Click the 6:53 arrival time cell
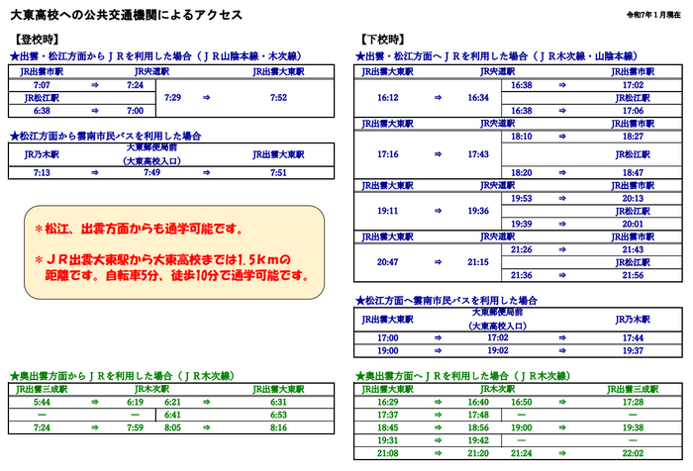693x471 pixels. point(278,415)
